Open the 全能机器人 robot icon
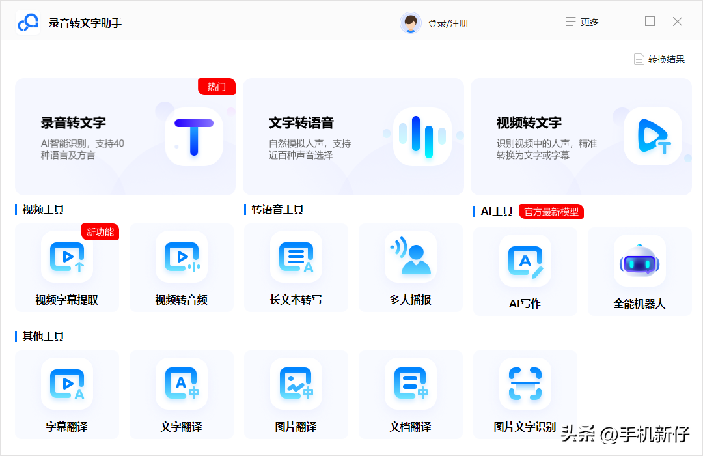This screenshot has width=703, height=456. (x=639, y=261)
